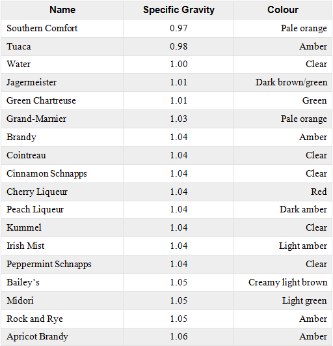Click the Colour column header

tap(283, 10)
